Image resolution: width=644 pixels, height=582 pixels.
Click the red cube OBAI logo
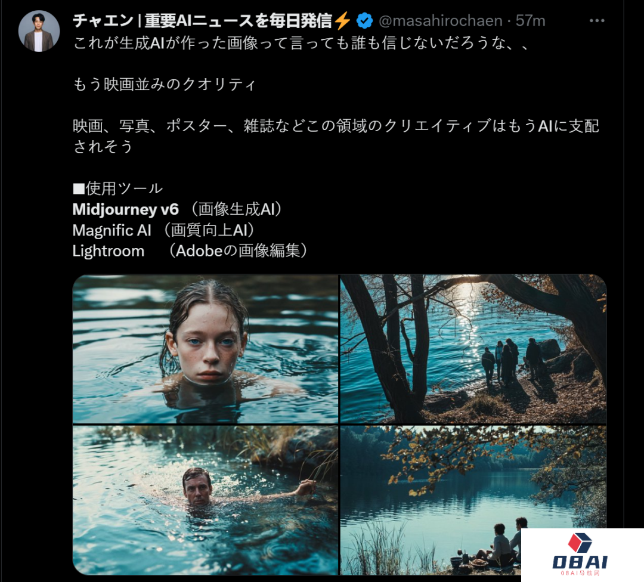(x=580, y=543)
